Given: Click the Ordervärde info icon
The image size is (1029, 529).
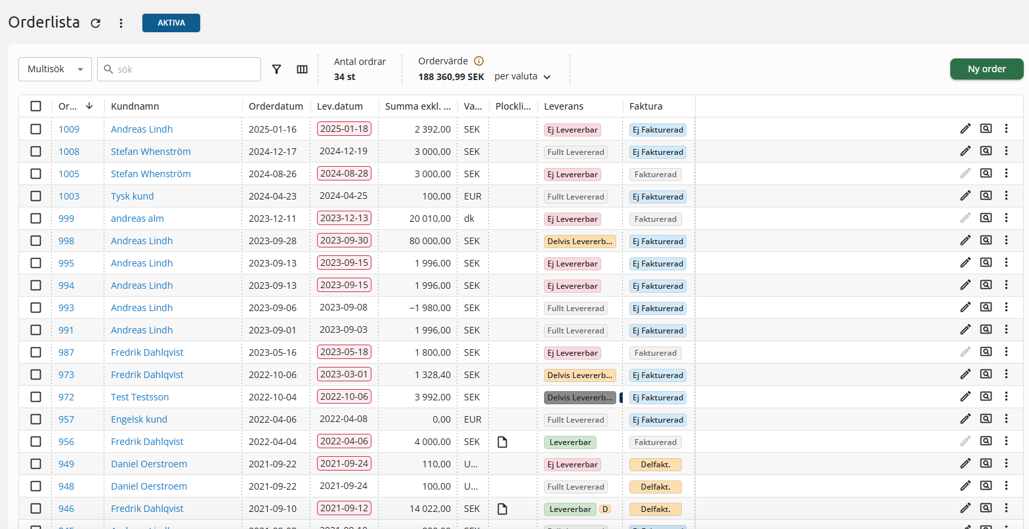Looking at the screenshot, I should [479, 61].
